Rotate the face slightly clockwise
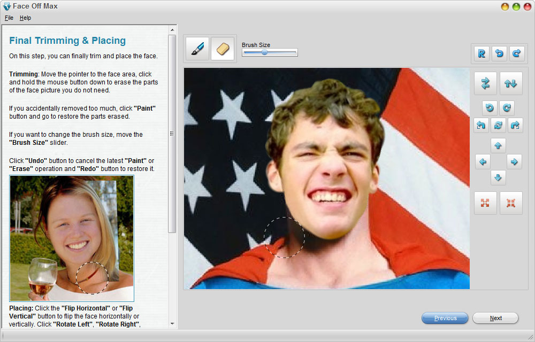Viewport: 535px width, 342px height. pyautogui.click(x=507, y=108)
